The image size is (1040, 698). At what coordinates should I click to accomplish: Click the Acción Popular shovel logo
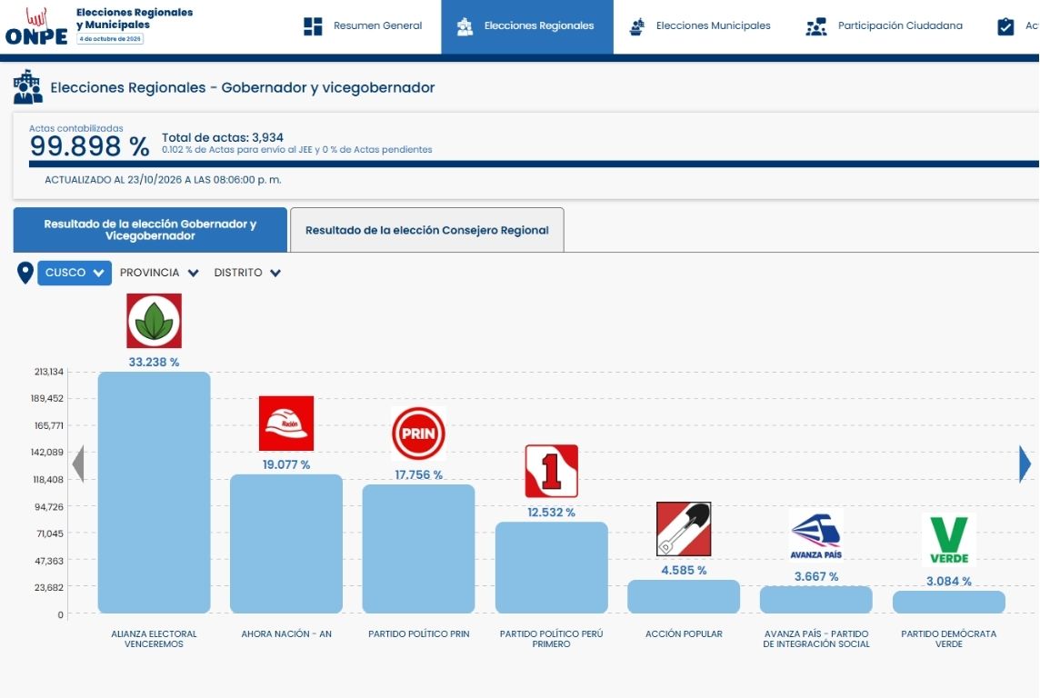[x=684, y=529]
